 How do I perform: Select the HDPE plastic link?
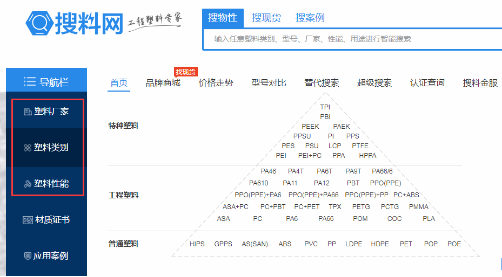click(x=380, y=244)
